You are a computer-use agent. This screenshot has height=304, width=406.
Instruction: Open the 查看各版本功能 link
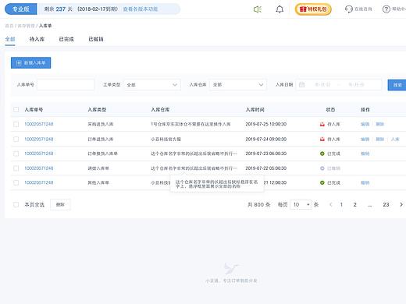pyautogui.click(x=141, y=9)
